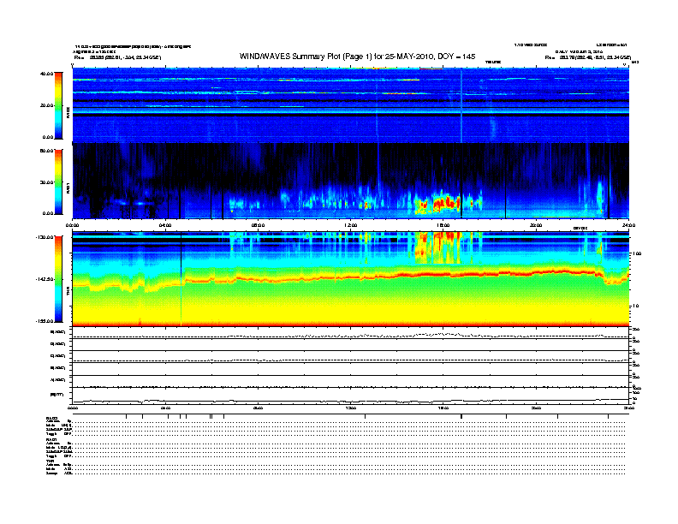Click the bright vertical line in RAD2 panel
This screenshot has width=678, height=524.
point(461,103)
